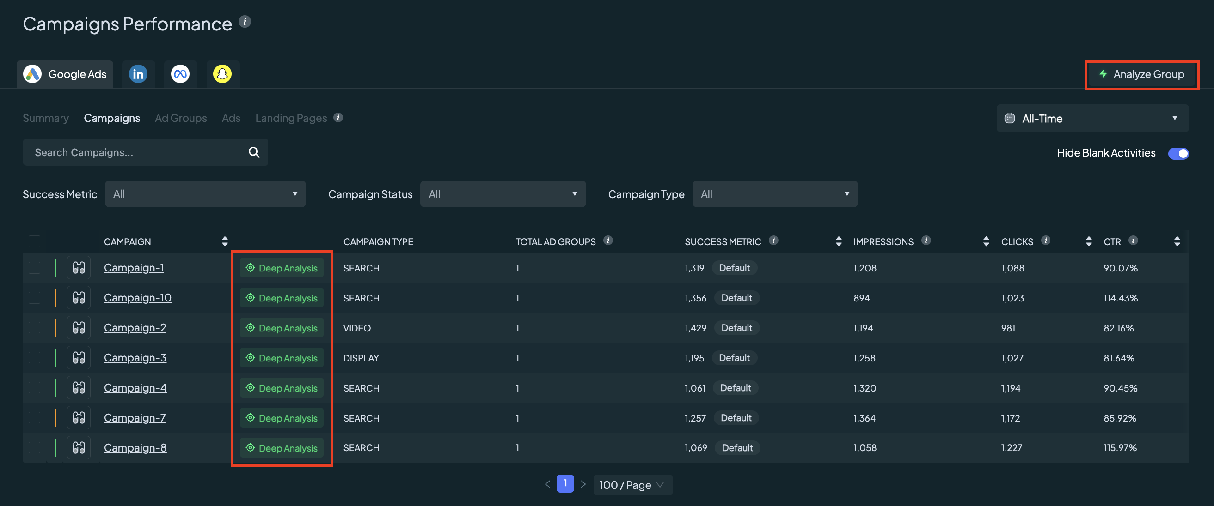Open the Campaign-1 link
The width and height of the screenshot is (1214, 506).
(134, 268)
